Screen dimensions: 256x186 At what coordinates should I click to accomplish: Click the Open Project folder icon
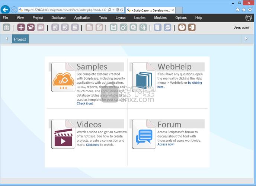[31, 27]
